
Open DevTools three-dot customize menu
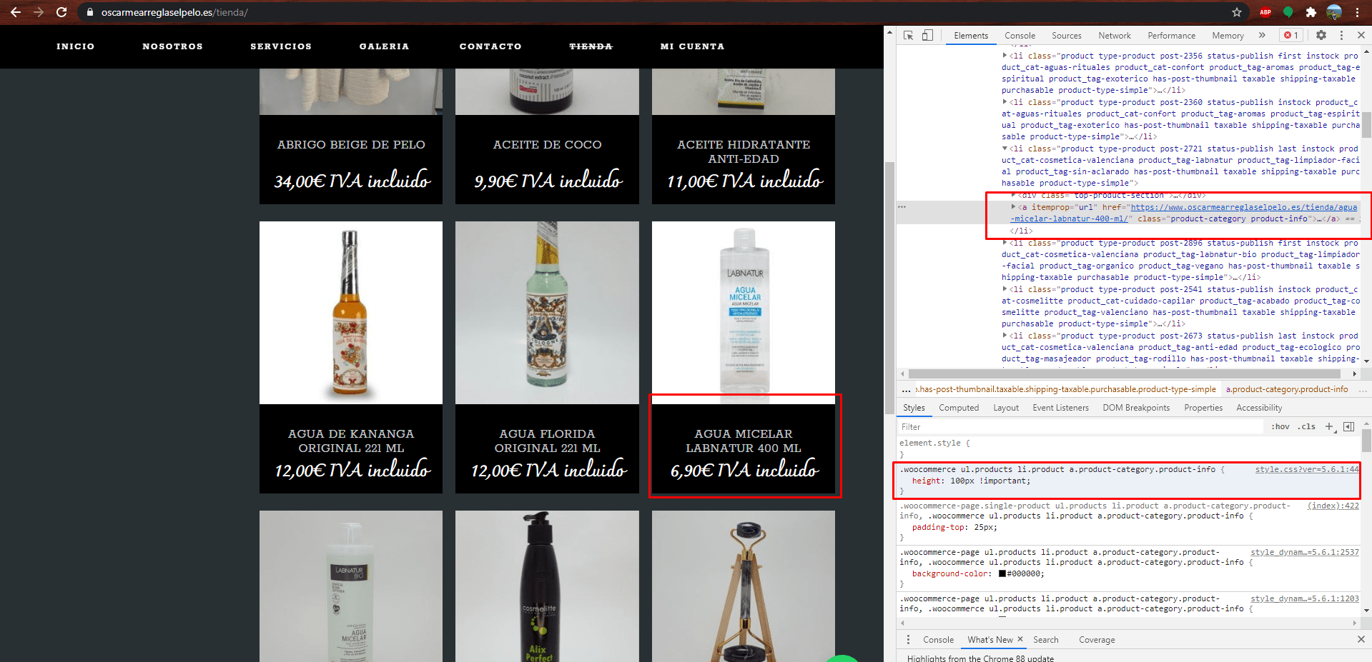[1341, 35]
